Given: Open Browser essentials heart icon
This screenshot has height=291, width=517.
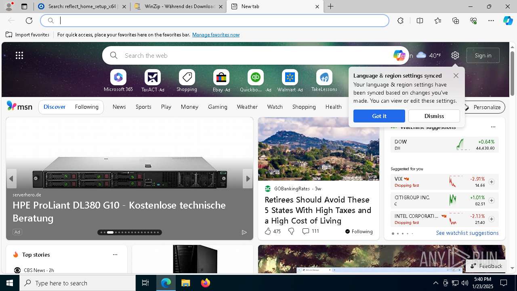Looking at the screenshot, I should 473,21.
